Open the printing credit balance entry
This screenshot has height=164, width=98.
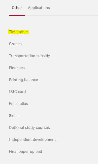coord(23,80)
